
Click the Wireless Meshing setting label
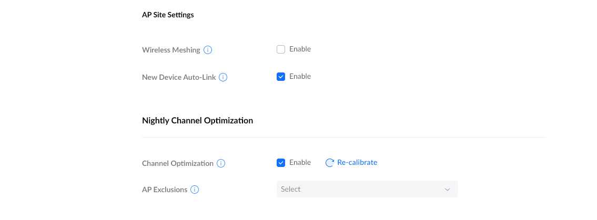pyautogui.click(x=171, y=50)
